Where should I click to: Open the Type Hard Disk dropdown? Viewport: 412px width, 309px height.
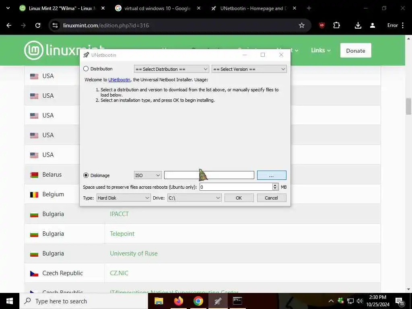coord(123,198)
